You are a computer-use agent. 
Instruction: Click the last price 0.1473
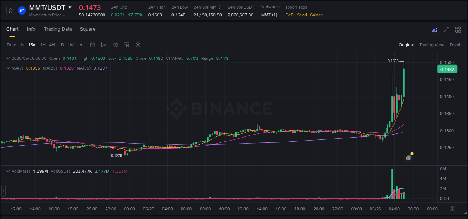[90, 7]
